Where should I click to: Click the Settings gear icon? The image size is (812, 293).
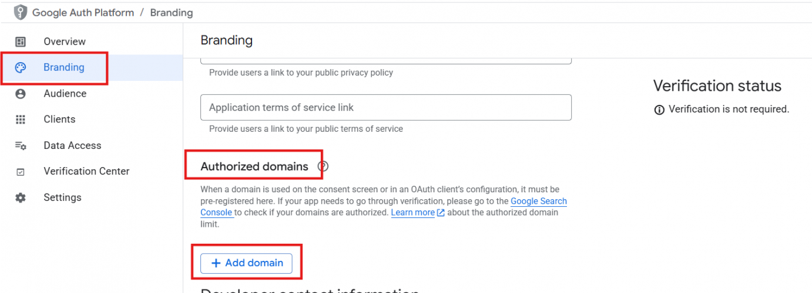tap(21, 197)
